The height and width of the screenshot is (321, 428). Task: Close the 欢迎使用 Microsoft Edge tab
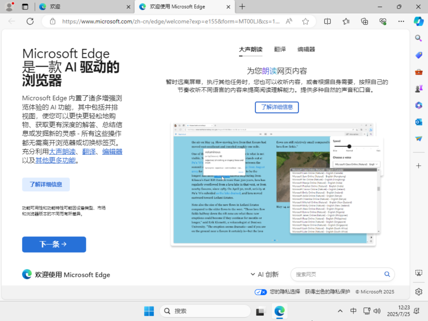pyautogui.click(x=229, y=7)
